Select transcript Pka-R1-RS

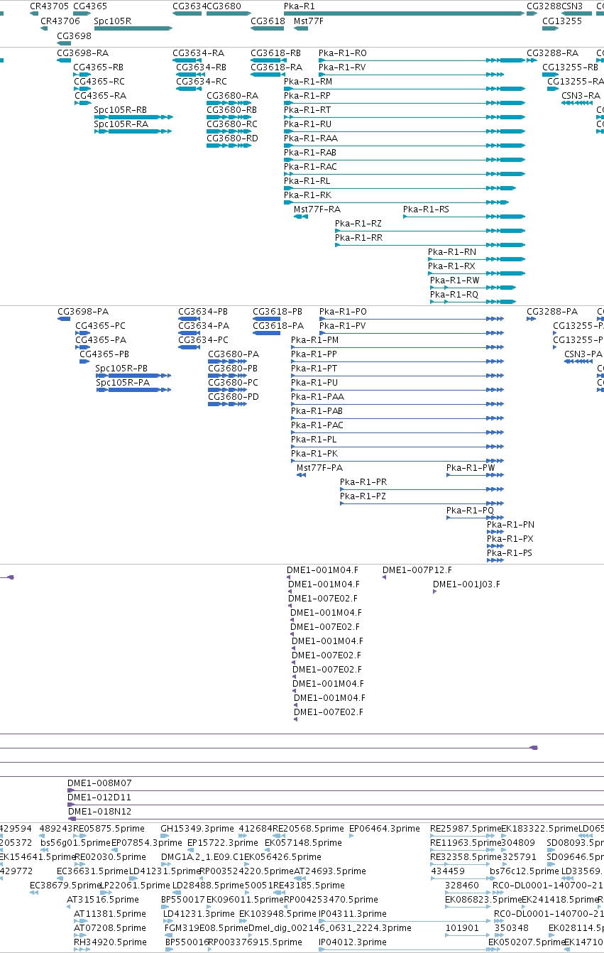(426, 209)
